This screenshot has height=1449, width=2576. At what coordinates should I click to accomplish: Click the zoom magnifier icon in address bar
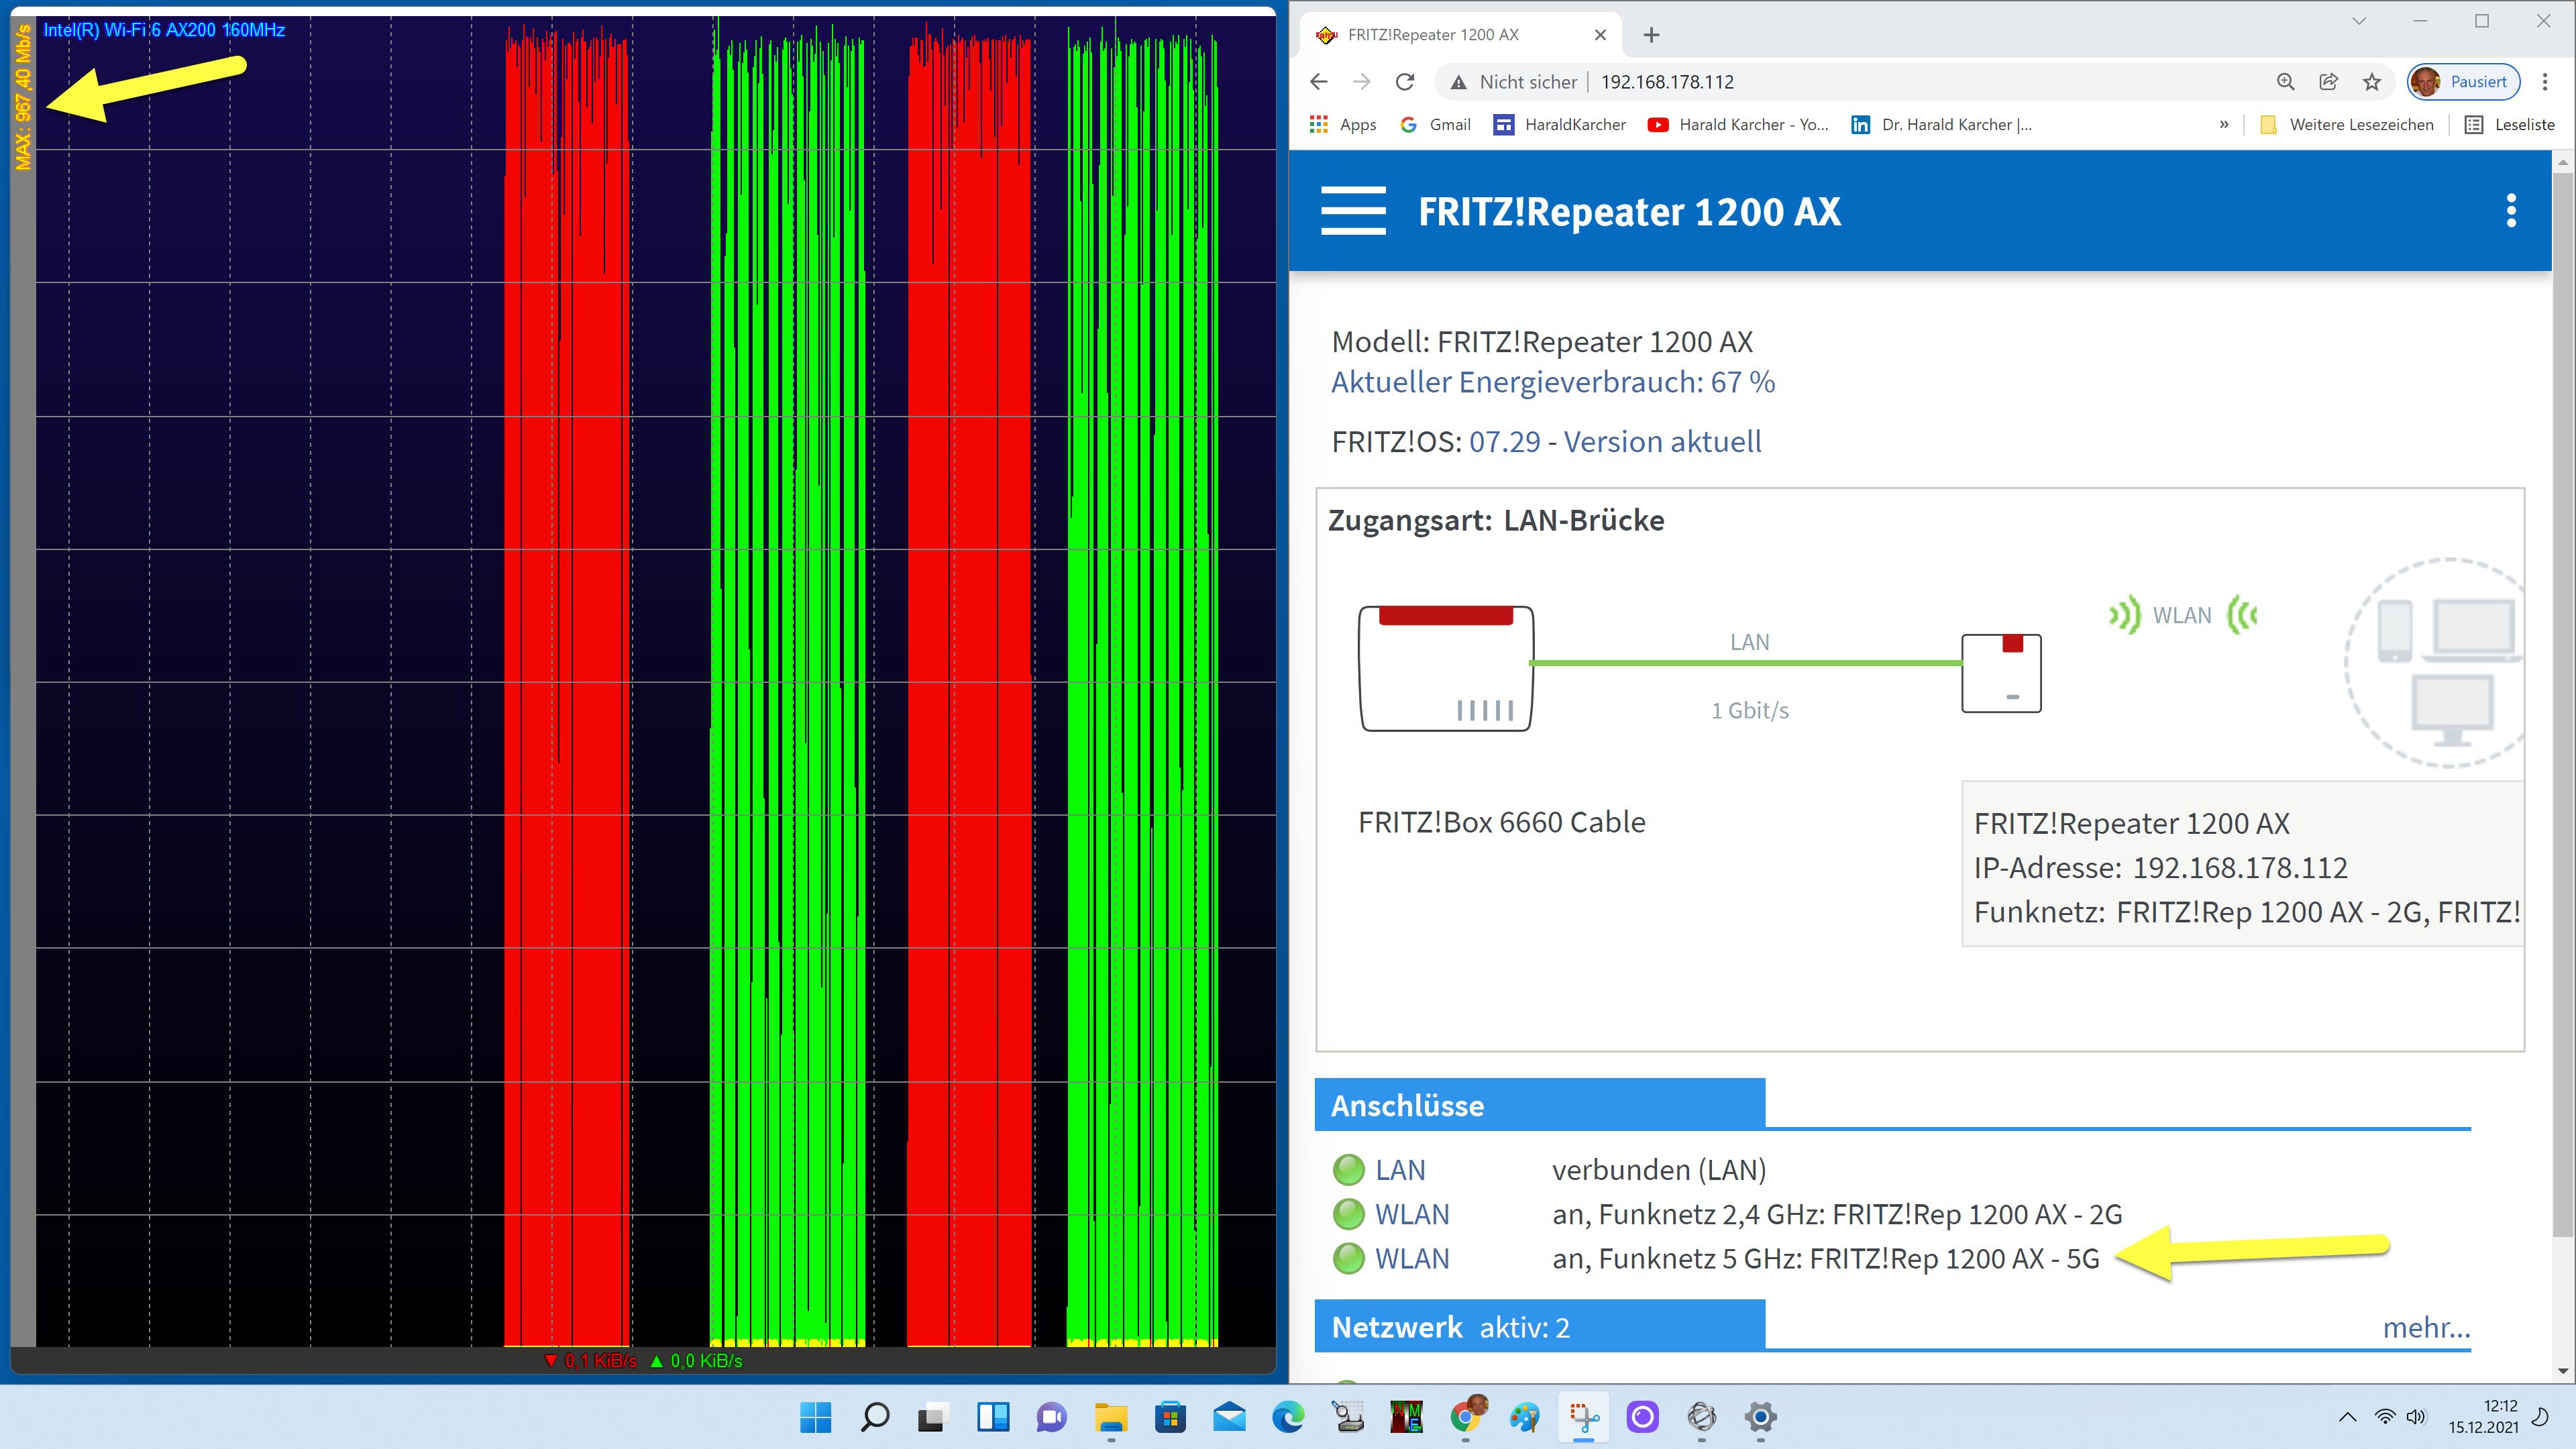pyautogui.click(x=2285, y=82)
